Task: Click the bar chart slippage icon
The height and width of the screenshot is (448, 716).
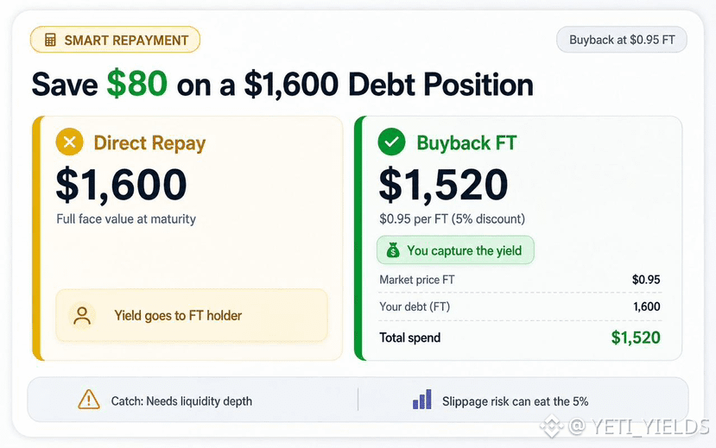Action: (x=422, y=399)
